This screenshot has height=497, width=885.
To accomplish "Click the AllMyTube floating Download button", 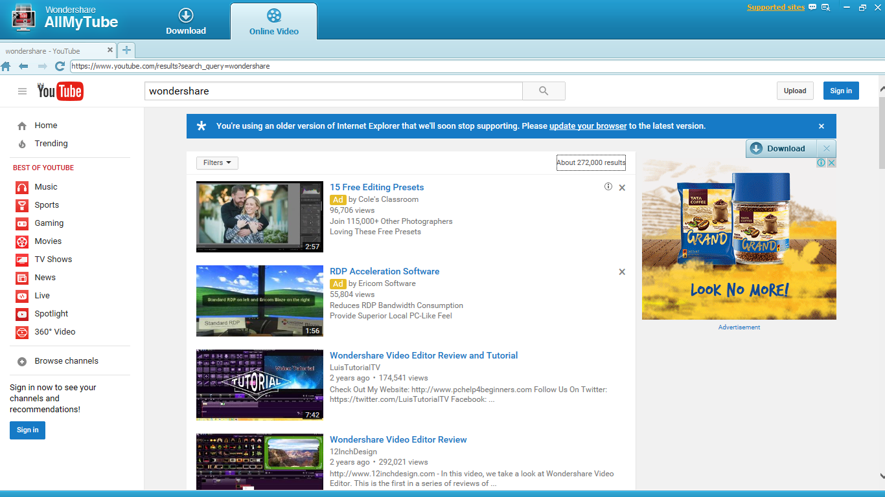I will coord(781,148).
